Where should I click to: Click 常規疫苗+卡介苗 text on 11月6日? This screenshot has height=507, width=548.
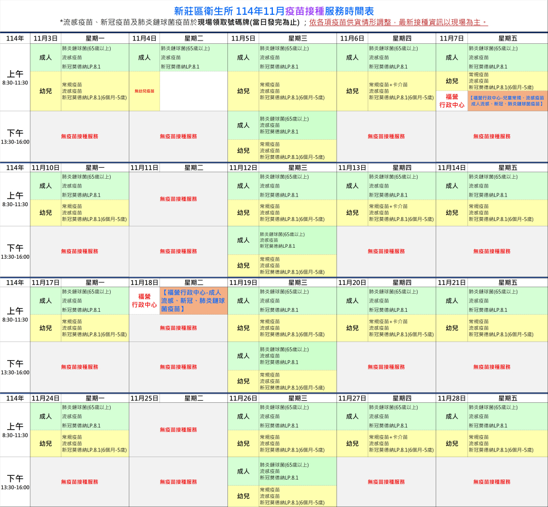coord(388,84)
